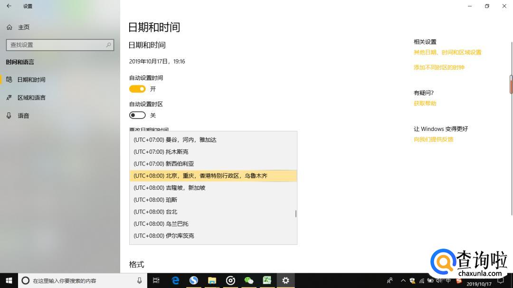513x288 pixels.
Task: Click taskbar search box 在这里输入你要搜索的内容
Action: coord(83,280)
